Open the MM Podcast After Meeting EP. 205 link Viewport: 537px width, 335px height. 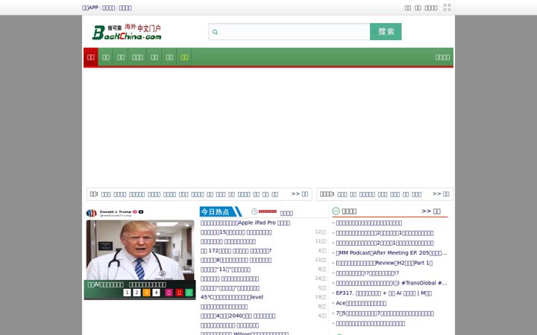click(x=392, y=253)
